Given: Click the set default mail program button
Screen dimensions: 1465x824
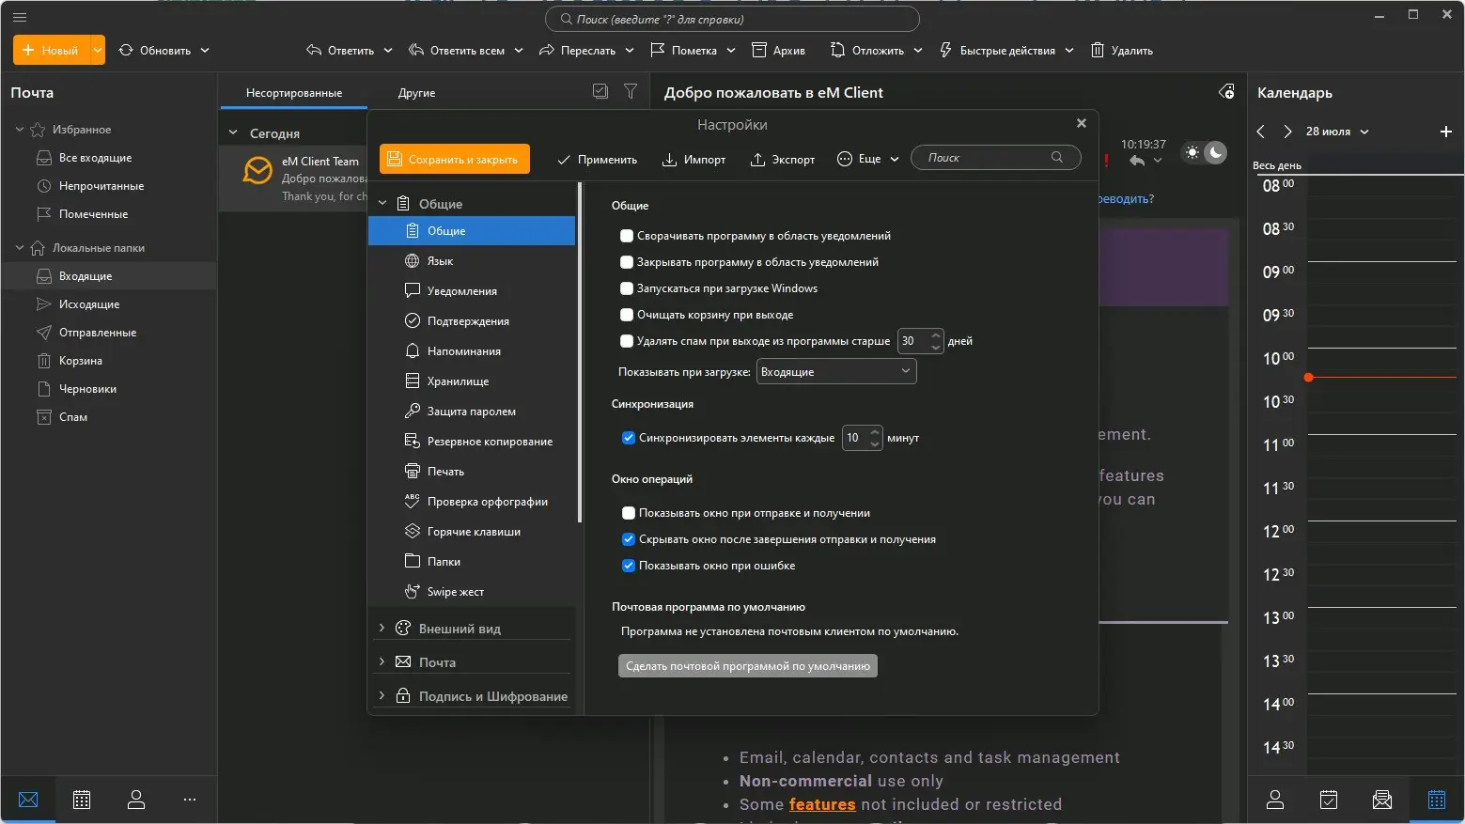Looking at the screenshot, I should point(747,666).
